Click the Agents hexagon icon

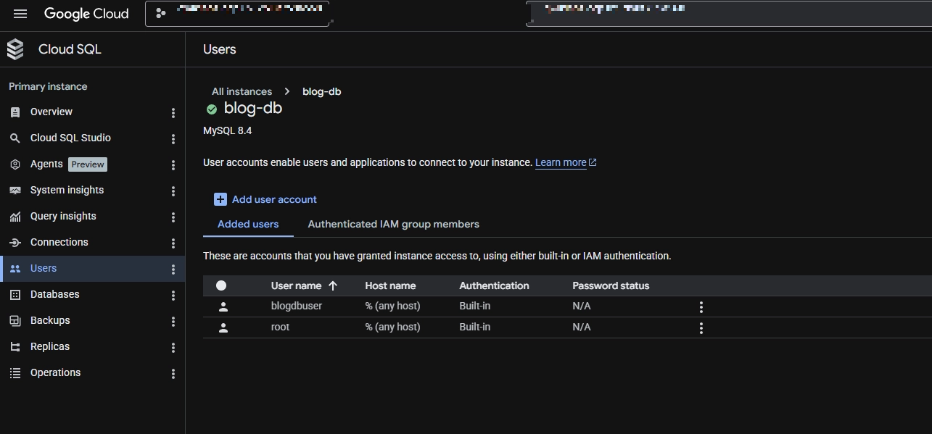click(15, 164)
